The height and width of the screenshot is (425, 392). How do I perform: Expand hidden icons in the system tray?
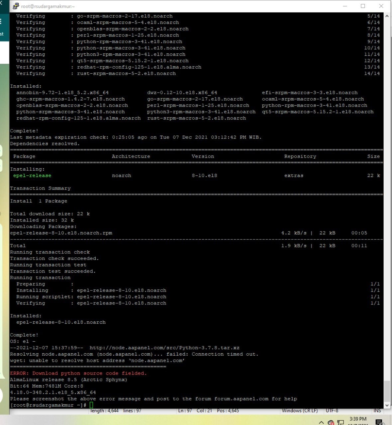tap(321, 423)
